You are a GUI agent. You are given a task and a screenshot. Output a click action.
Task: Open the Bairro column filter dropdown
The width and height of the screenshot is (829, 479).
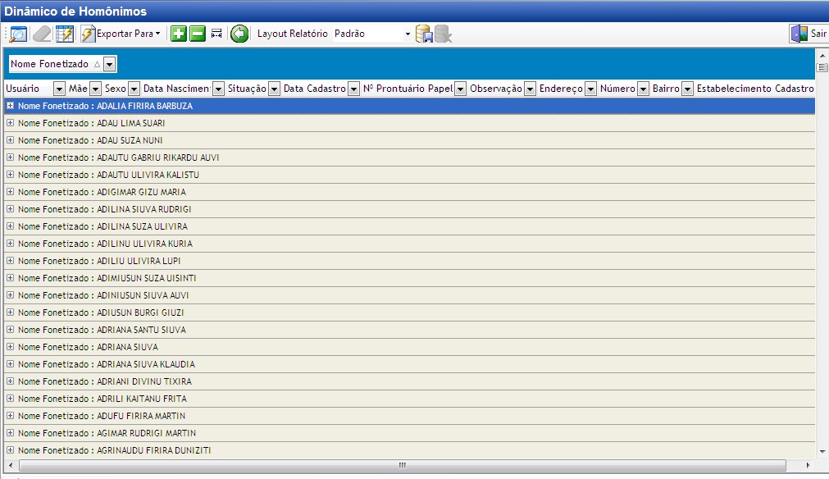point(687,89)
